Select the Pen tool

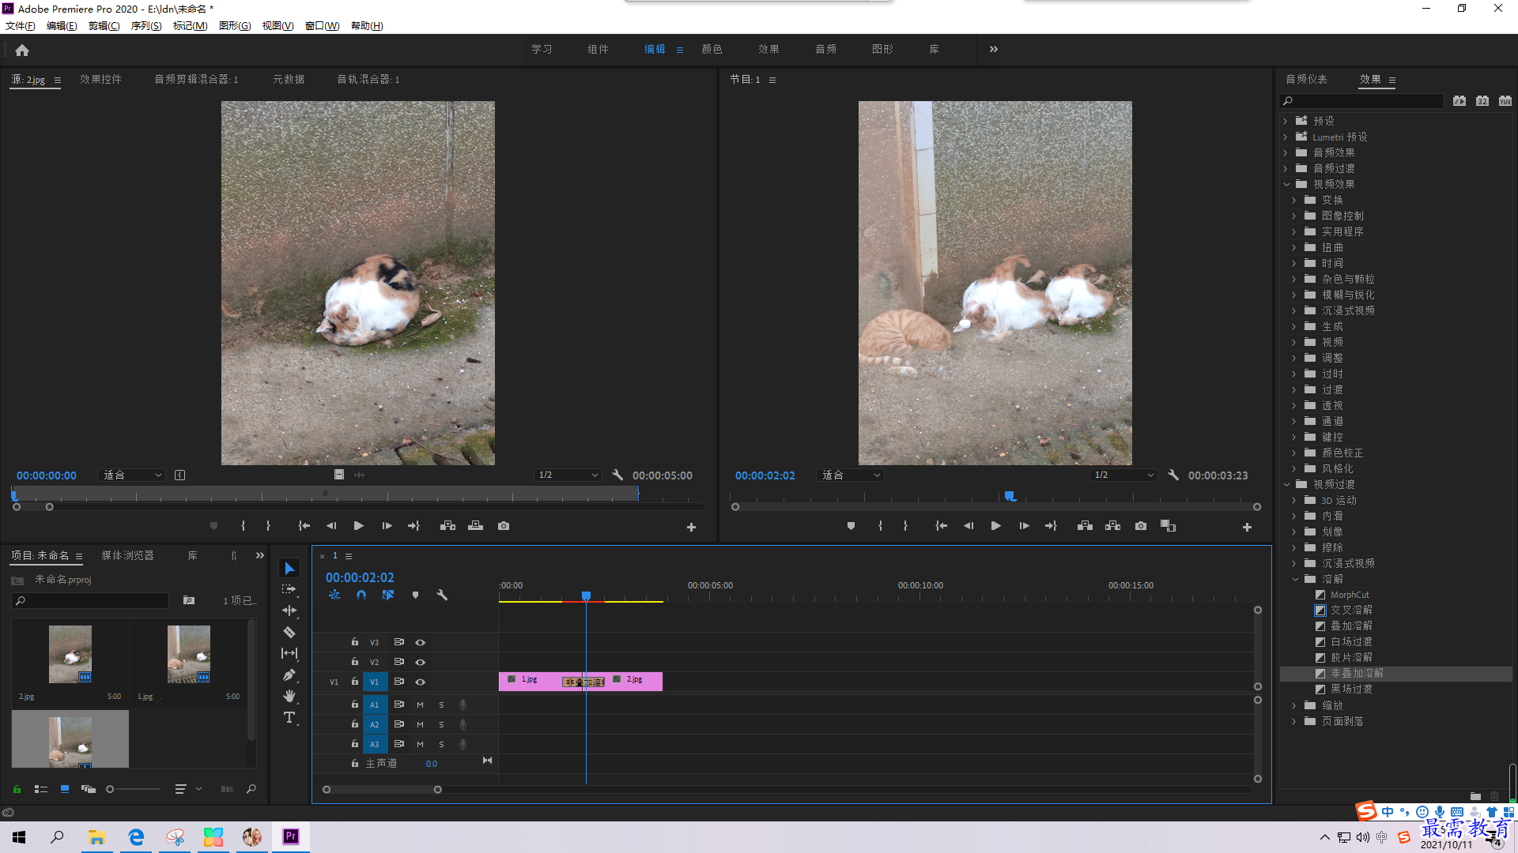(289, 675)
